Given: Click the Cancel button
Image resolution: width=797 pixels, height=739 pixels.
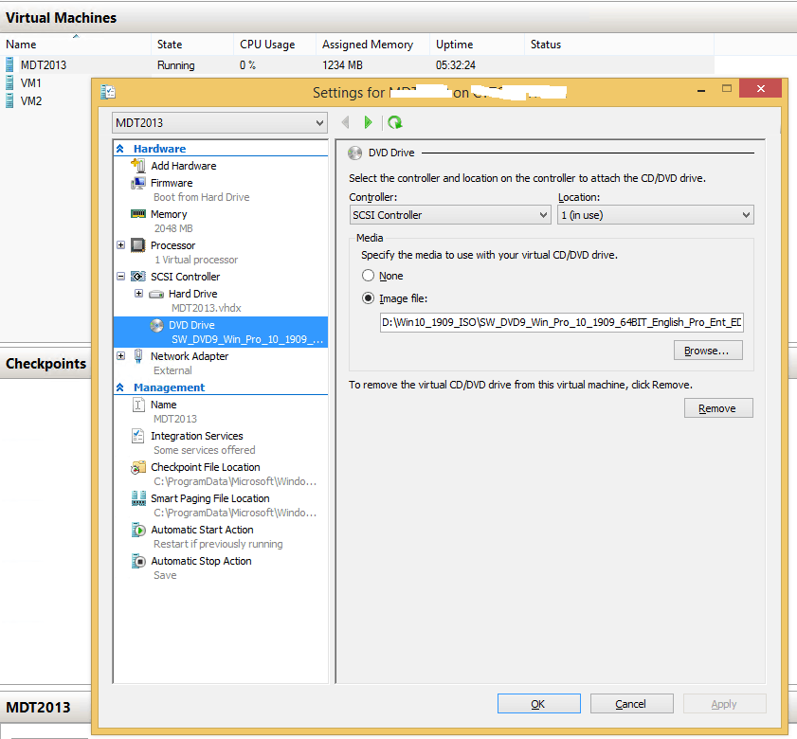Looking at the screenshot, I should tap(632, 704).
